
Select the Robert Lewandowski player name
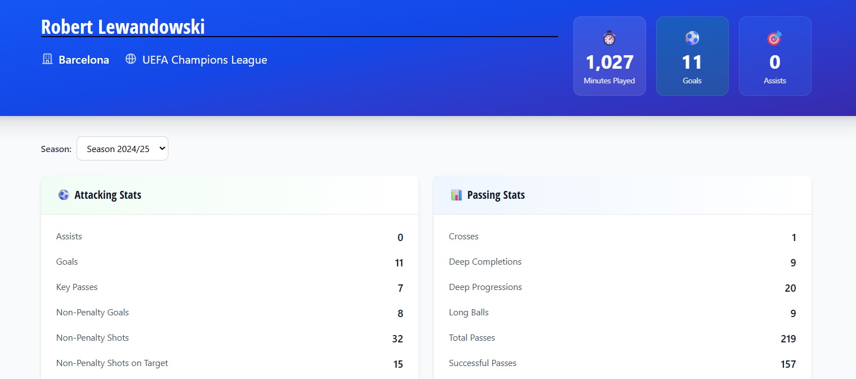pyautogui.click(x=122, y=26)
